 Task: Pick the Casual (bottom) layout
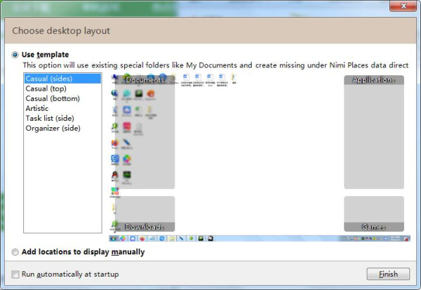[52, 99]
